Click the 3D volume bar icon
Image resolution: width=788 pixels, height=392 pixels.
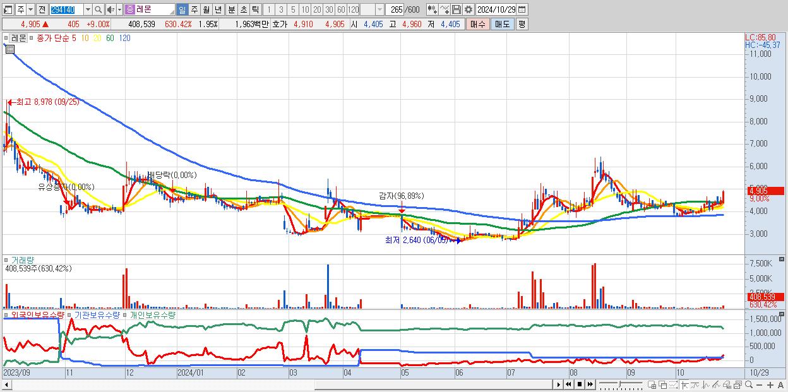click(727, 385)
